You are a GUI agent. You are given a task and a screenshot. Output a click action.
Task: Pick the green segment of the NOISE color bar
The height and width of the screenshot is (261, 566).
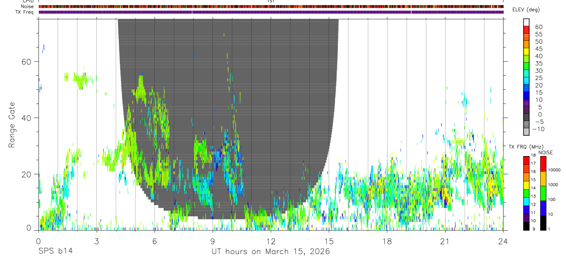543,193
